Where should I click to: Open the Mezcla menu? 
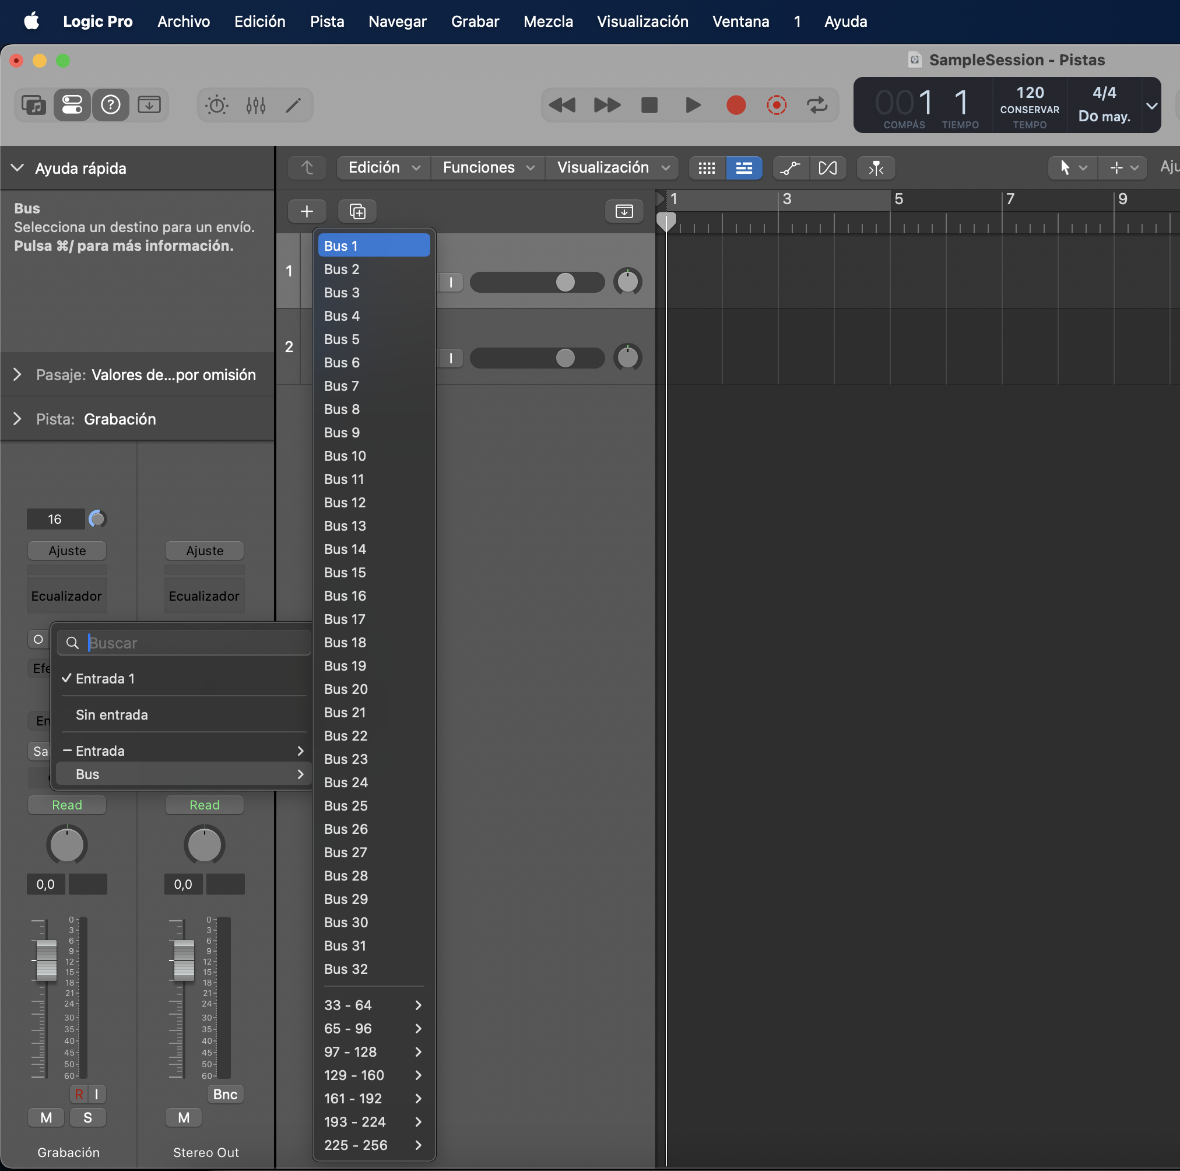[x=548, y=22]
